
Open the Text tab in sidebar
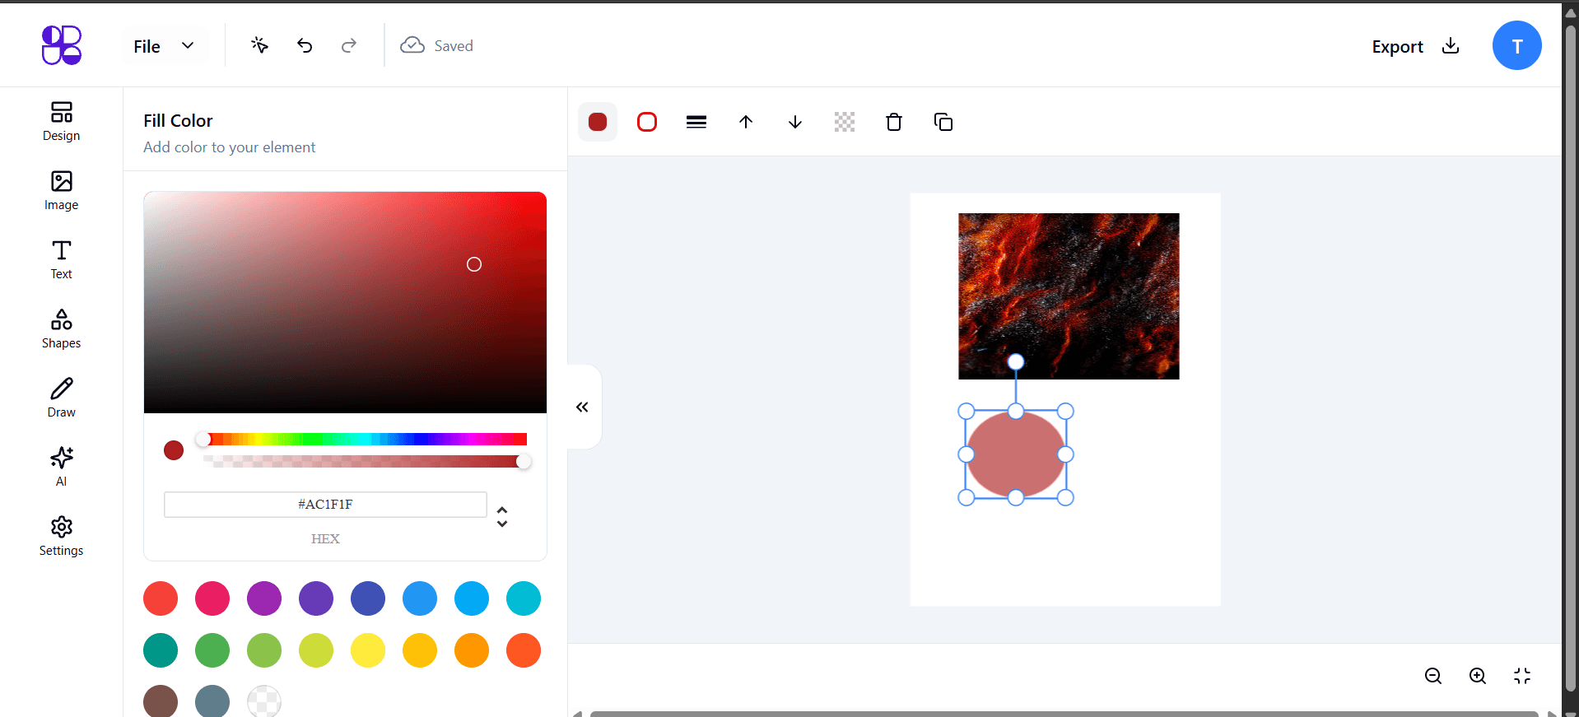coord(62,260)
